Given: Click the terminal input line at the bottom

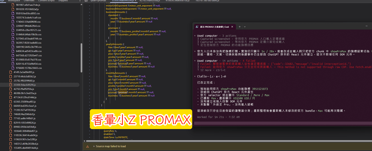Looking at the screenshot, I should pyautogui.click(x=283, y=123).
